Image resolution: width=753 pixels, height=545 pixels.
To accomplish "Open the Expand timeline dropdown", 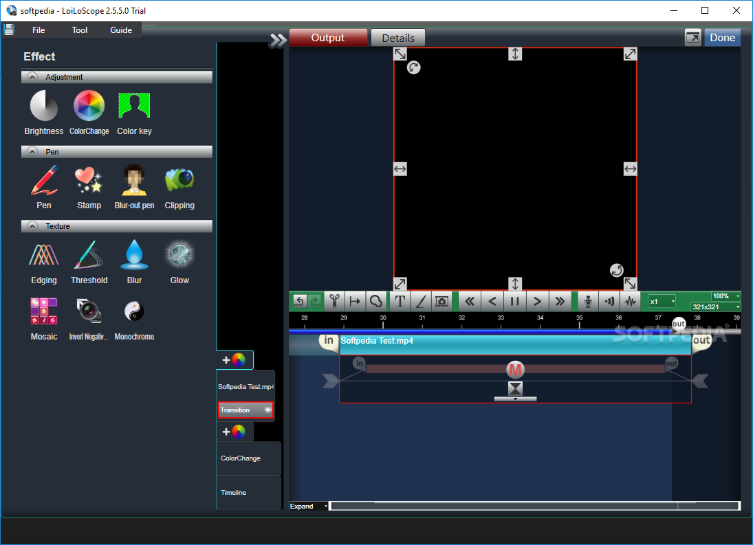I will tap(308, 506).
